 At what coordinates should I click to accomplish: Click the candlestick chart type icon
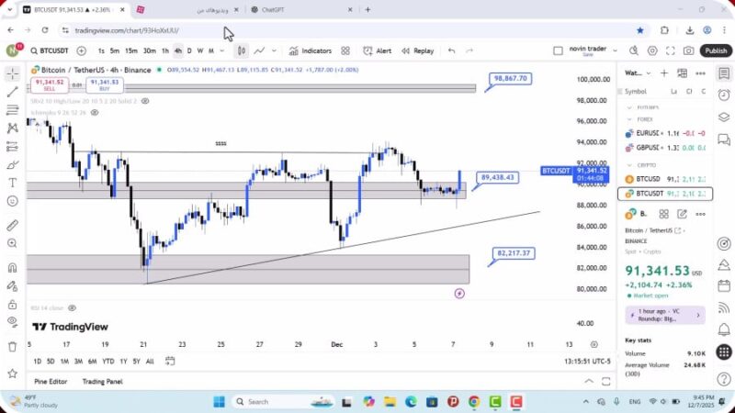(241, 51)
